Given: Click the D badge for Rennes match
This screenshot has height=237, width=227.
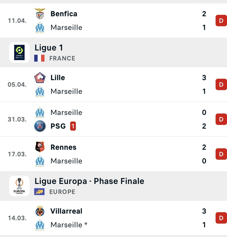Looking at the screenshot, I should tap(221, 154).
